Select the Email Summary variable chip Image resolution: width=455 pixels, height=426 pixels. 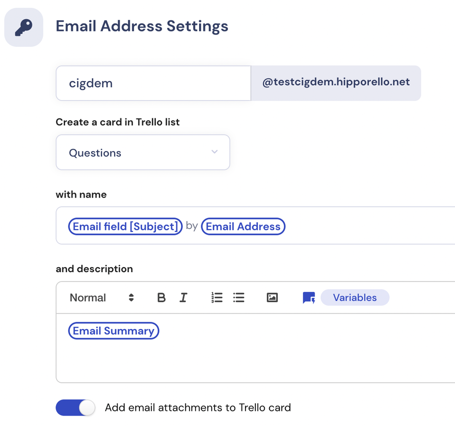tap(113, 331)
